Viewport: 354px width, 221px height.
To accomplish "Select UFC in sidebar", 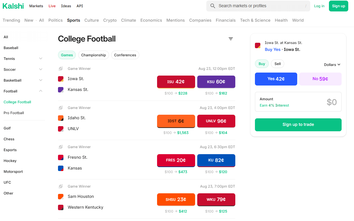I will tap(7, 182).
